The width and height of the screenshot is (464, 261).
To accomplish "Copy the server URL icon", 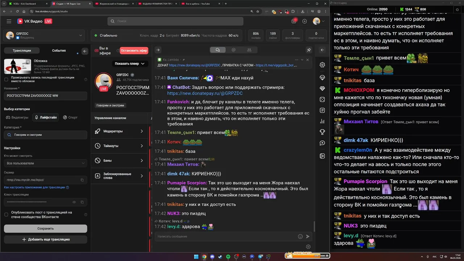I will (x=82, y=180).
